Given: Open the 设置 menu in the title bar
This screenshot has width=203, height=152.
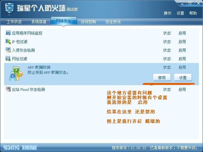Looking at the screenshot, I should [x=180, y=13].
